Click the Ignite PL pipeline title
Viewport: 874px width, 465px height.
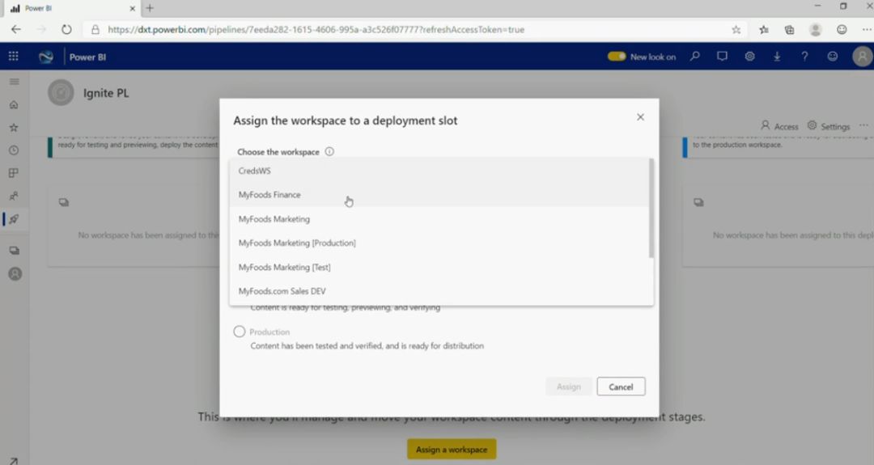[106, 93]
